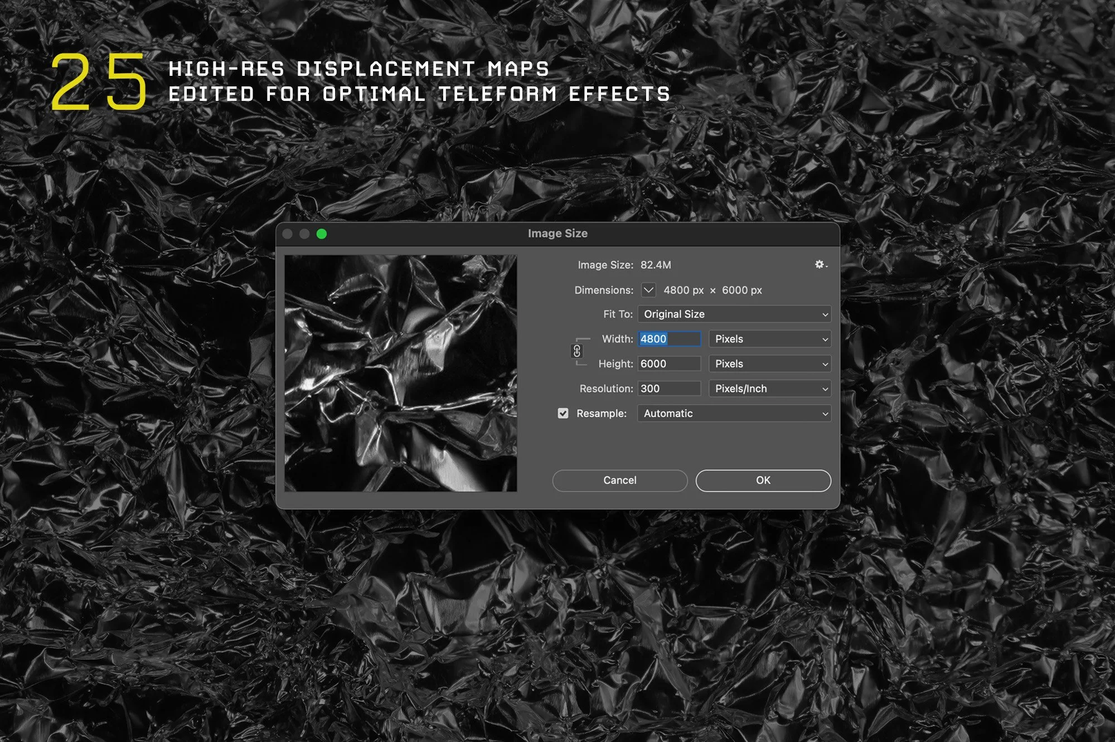Open the Height units Pixels dropdown
Screen dimensions: 1115x742
pyautogui.click(x=770, y=364)
